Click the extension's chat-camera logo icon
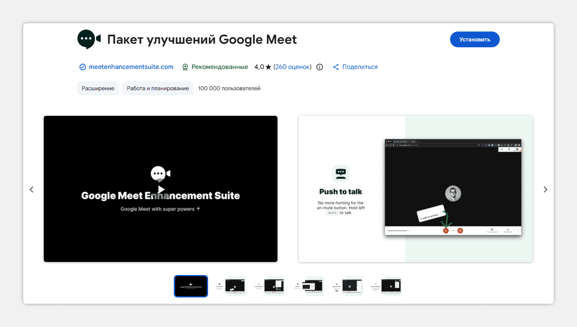This screenshot has height=327, width=577. tap(89, 39)
